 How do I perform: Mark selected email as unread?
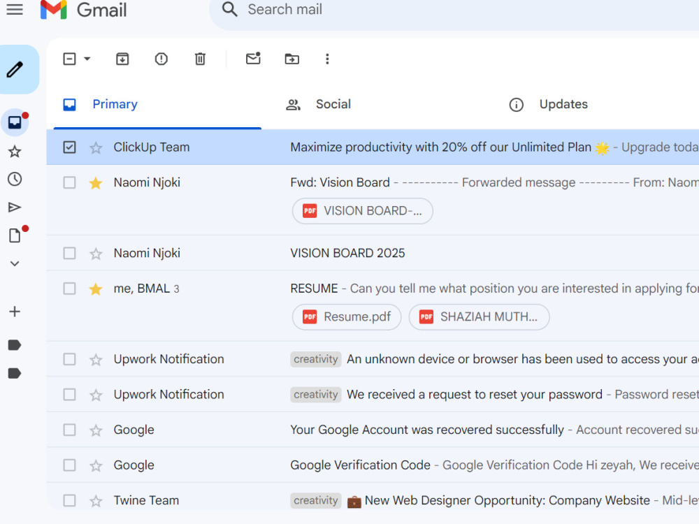pos(253,59)
